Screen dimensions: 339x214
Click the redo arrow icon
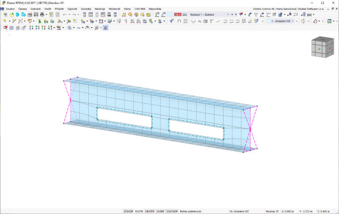[74, 14]
